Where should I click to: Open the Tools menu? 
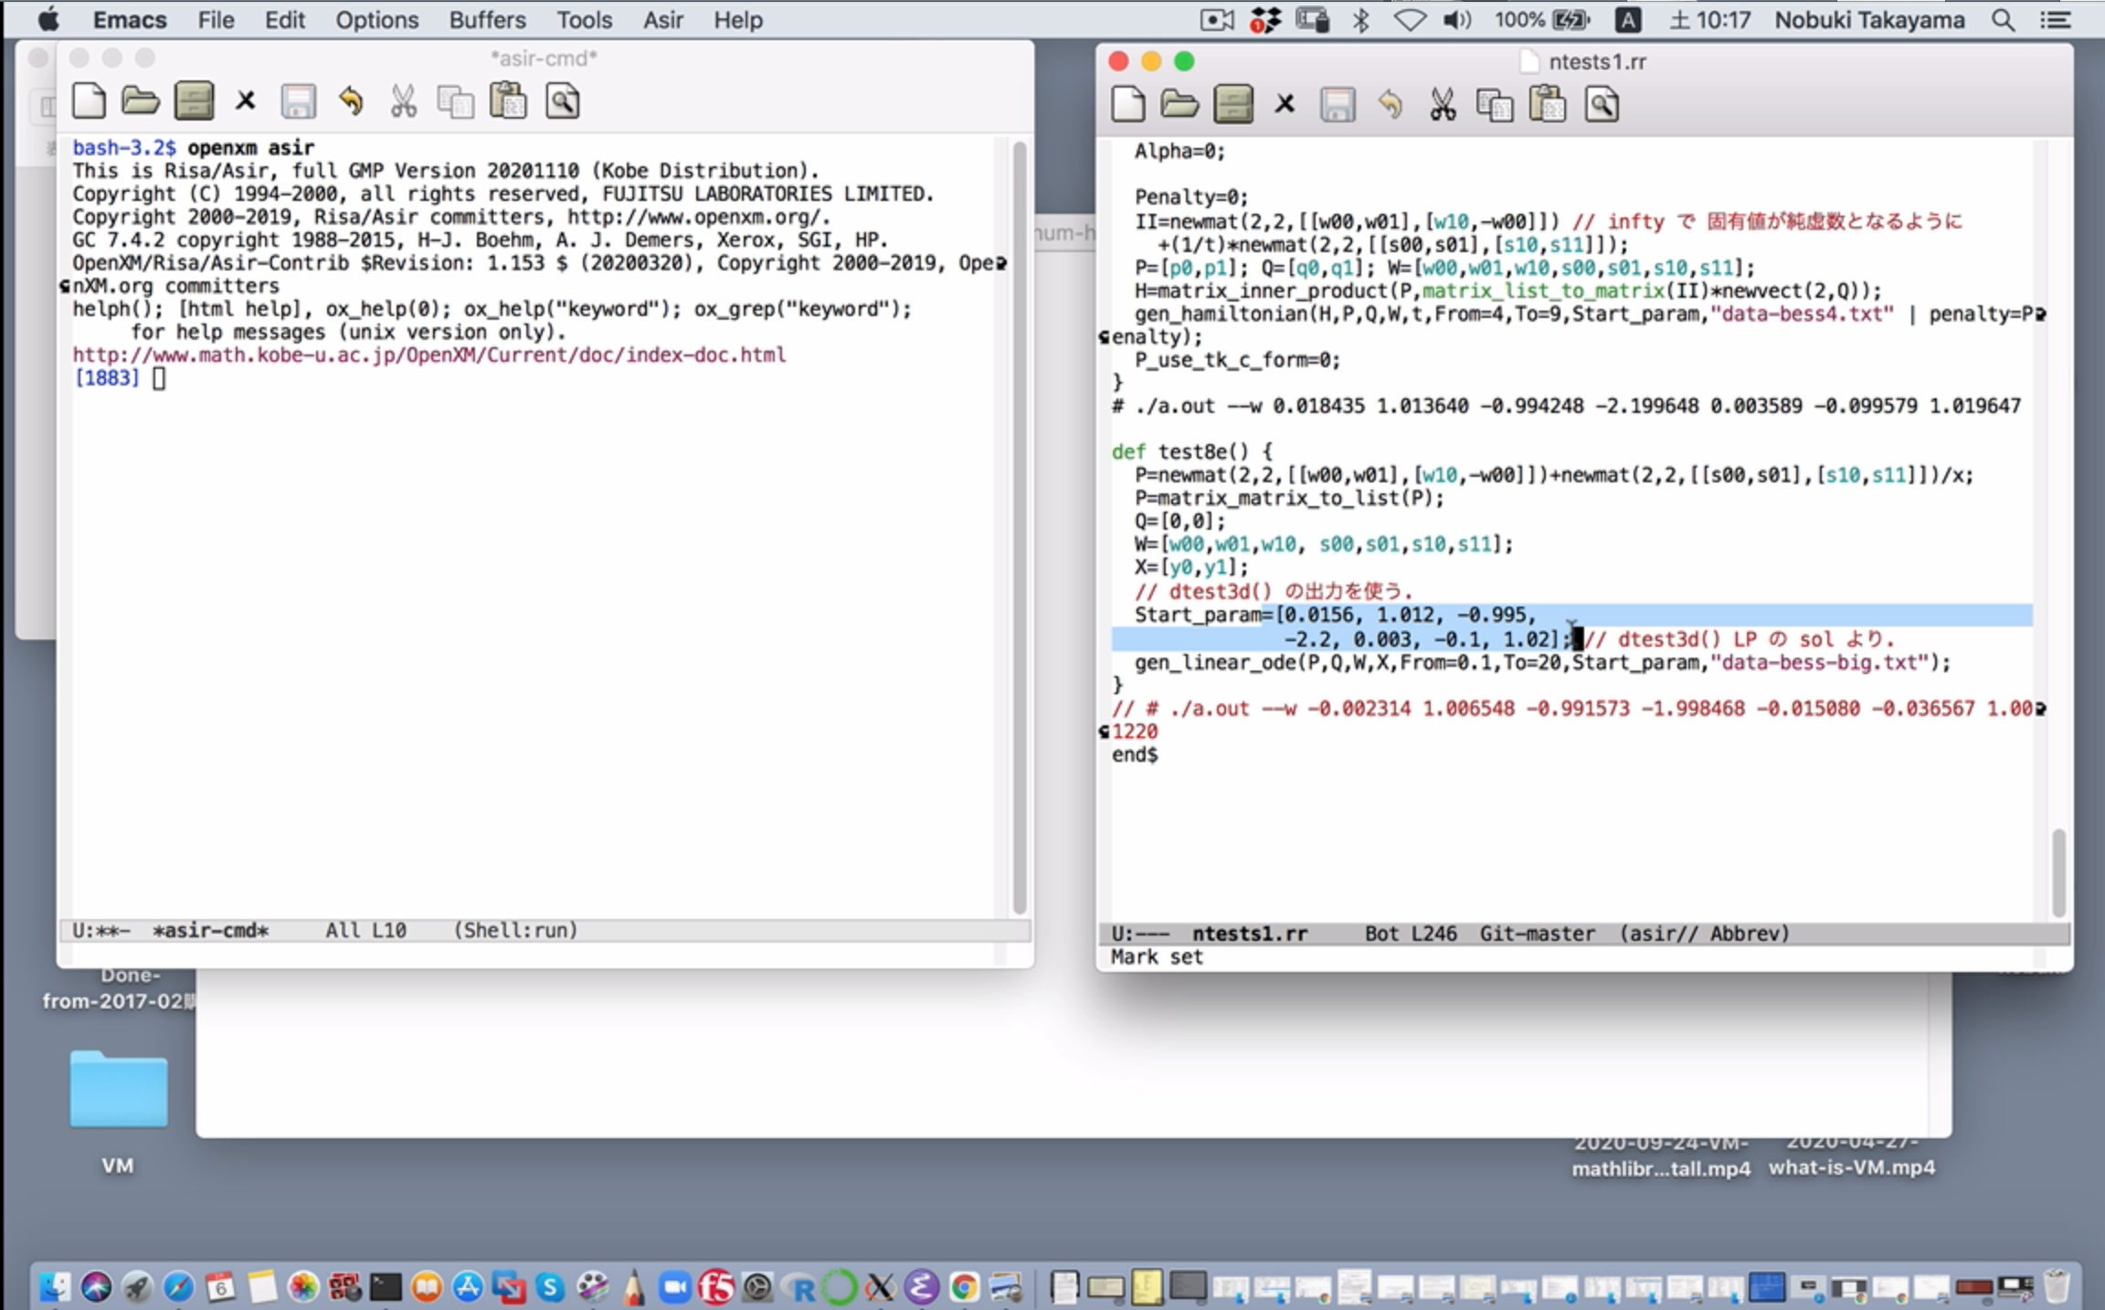[x=584, y=19]
